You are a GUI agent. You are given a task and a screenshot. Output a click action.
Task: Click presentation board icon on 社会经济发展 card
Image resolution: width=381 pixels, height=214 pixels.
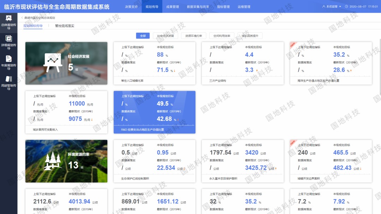[x=53, y=63]
